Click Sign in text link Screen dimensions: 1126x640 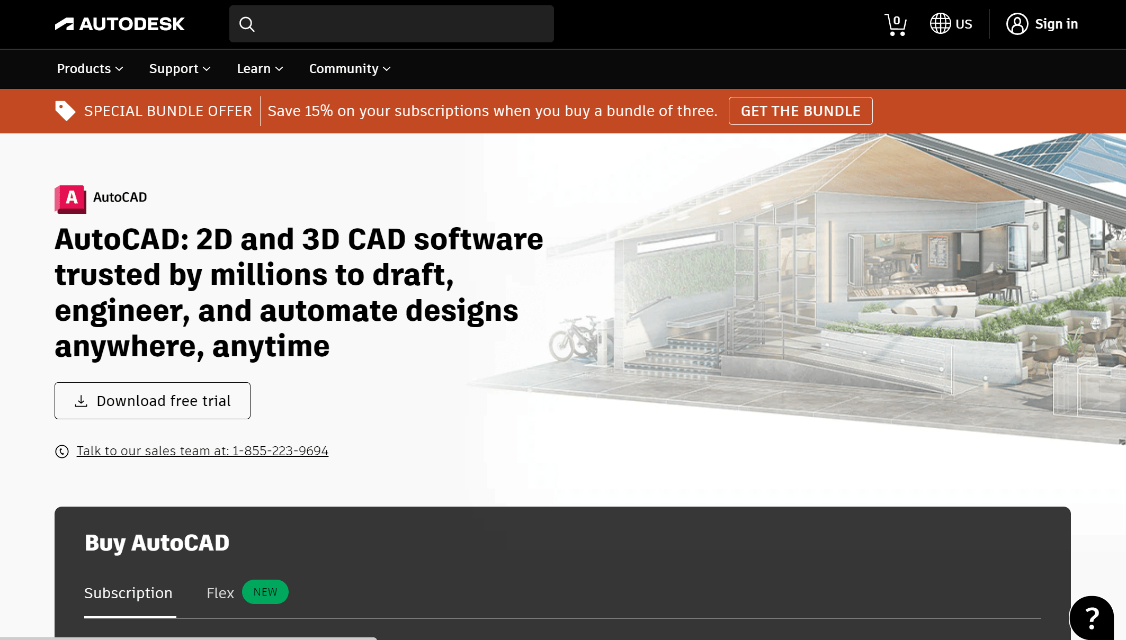[x=1056, y=24]
